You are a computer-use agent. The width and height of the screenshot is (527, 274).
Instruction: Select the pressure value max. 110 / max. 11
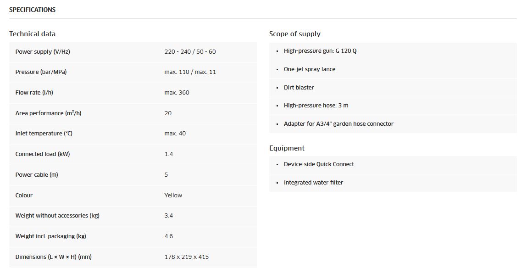[x=190, y=72]
